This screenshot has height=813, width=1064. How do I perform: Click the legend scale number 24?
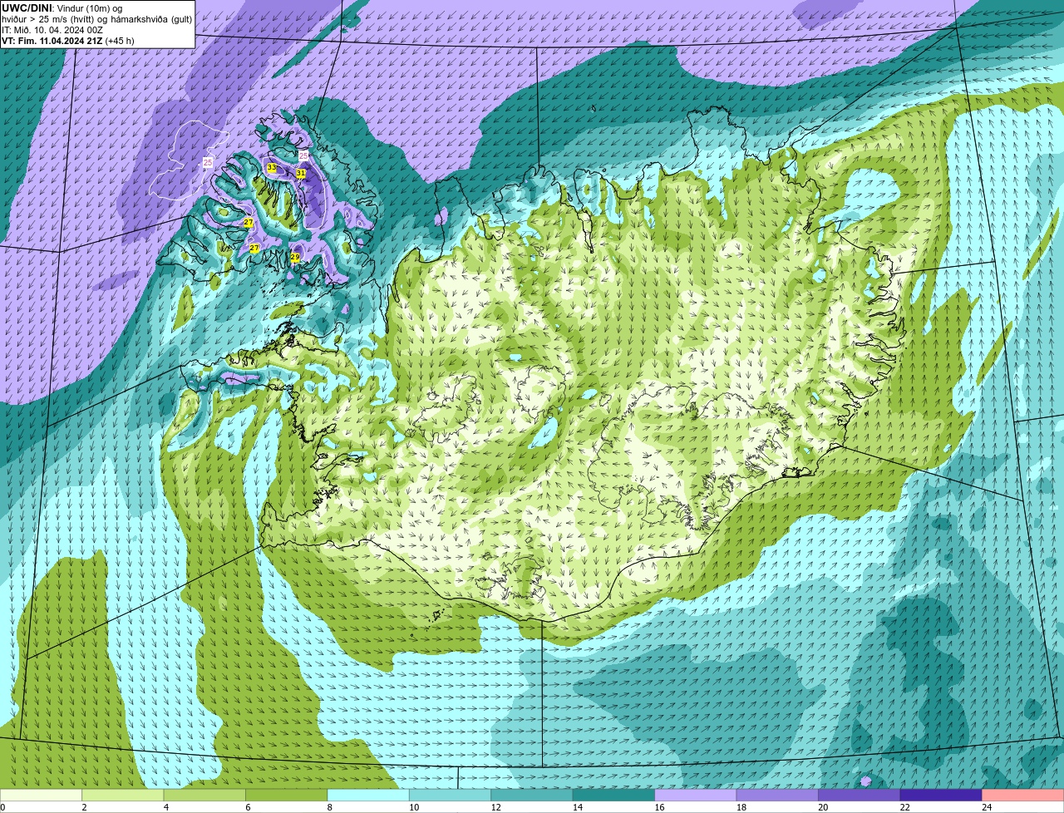pos(987,807)
